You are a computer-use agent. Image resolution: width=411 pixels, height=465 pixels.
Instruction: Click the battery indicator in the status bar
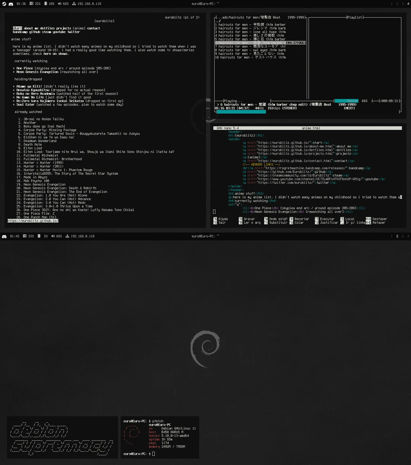click(46, 4)
